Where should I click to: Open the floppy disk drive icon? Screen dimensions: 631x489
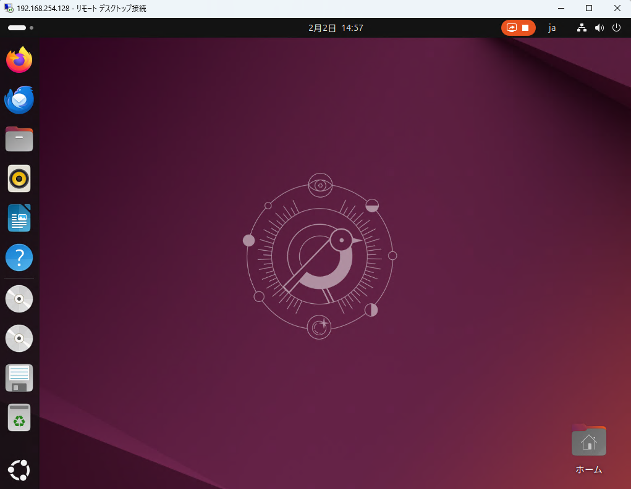(19, 378)
